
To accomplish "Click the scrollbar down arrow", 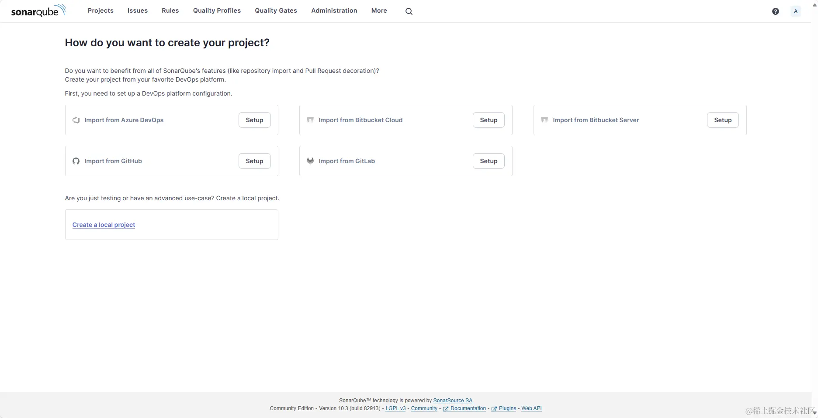I will pyautogui.click(x=815, y=413).
